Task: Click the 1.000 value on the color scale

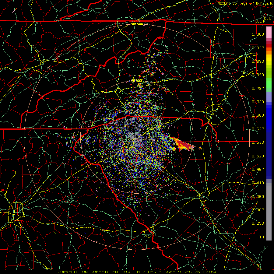Action: [x=258, y=34]
